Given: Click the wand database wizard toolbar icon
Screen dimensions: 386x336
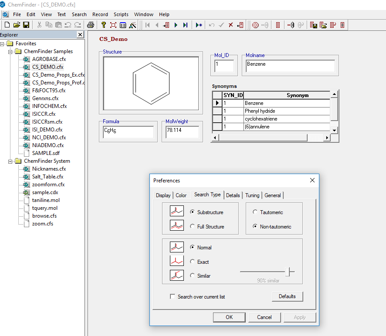Looking at the screenshot, I should 132,25.
